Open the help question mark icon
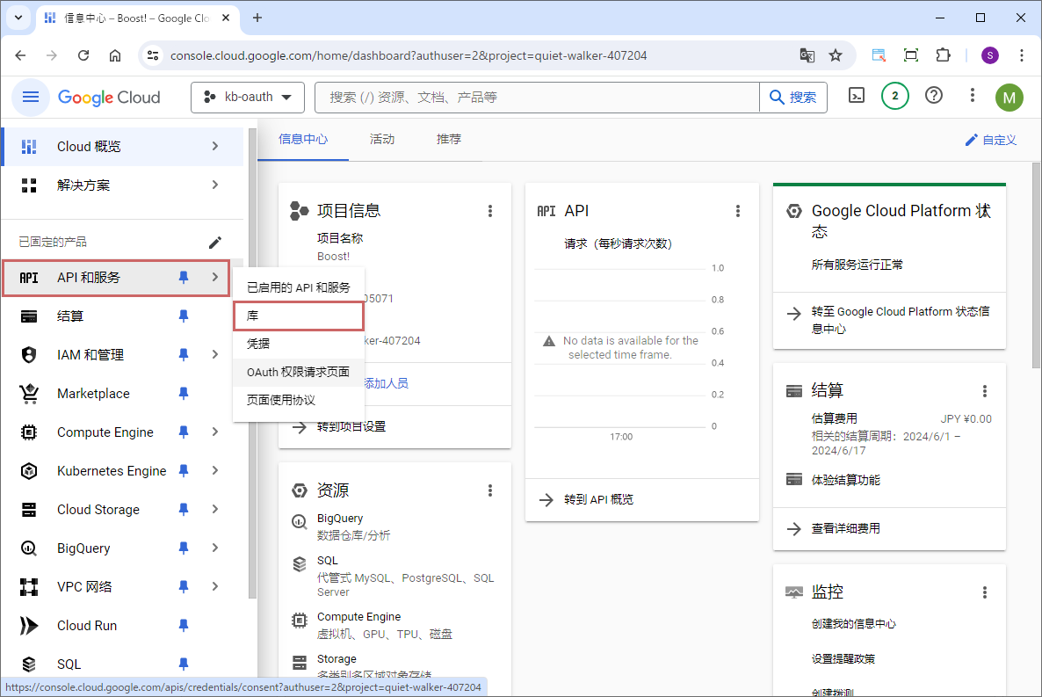 [x=934, y=97]
